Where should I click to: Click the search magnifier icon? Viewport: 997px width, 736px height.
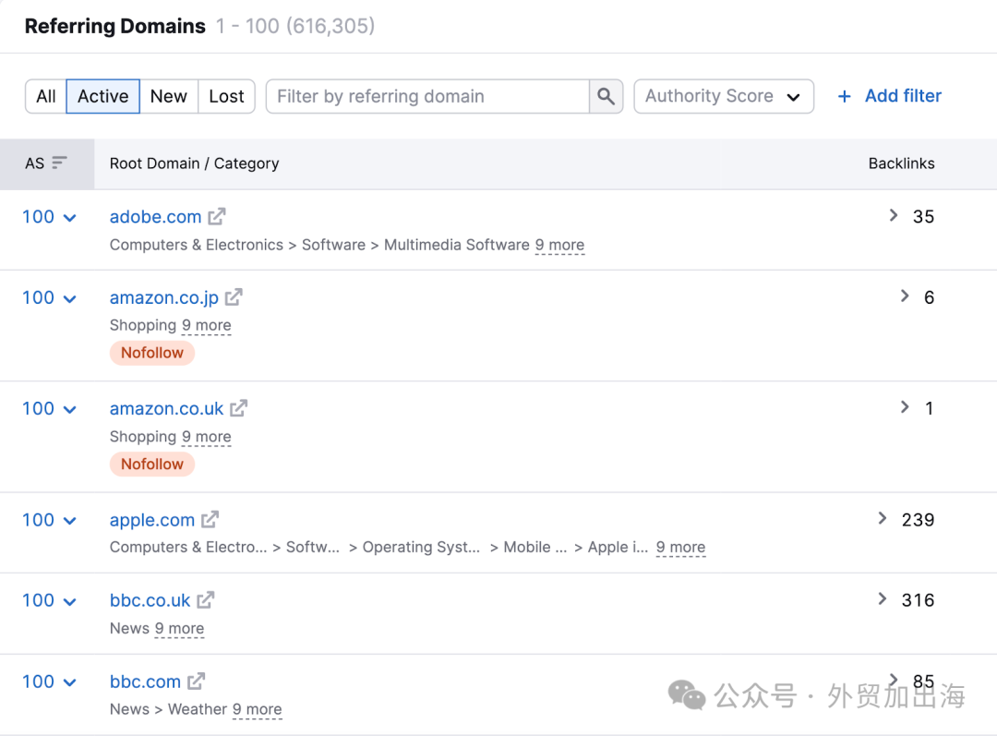click(x=606, y=96)
